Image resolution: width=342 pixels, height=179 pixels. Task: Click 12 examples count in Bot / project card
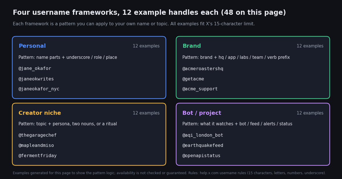pos(310,113)
